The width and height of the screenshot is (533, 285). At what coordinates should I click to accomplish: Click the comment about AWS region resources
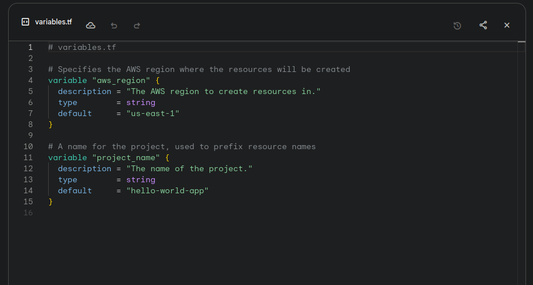pyautogui.click(x=199, y=70)
